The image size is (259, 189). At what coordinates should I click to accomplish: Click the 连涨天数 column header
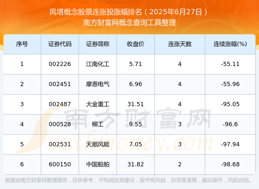[180, 44]
